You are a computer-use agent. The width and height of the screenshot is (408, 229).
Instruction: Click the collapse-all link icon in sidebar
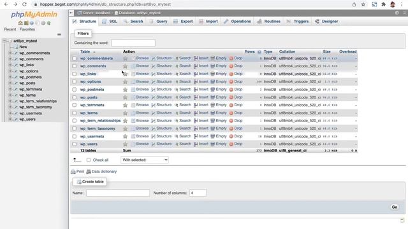coord(59,34)
